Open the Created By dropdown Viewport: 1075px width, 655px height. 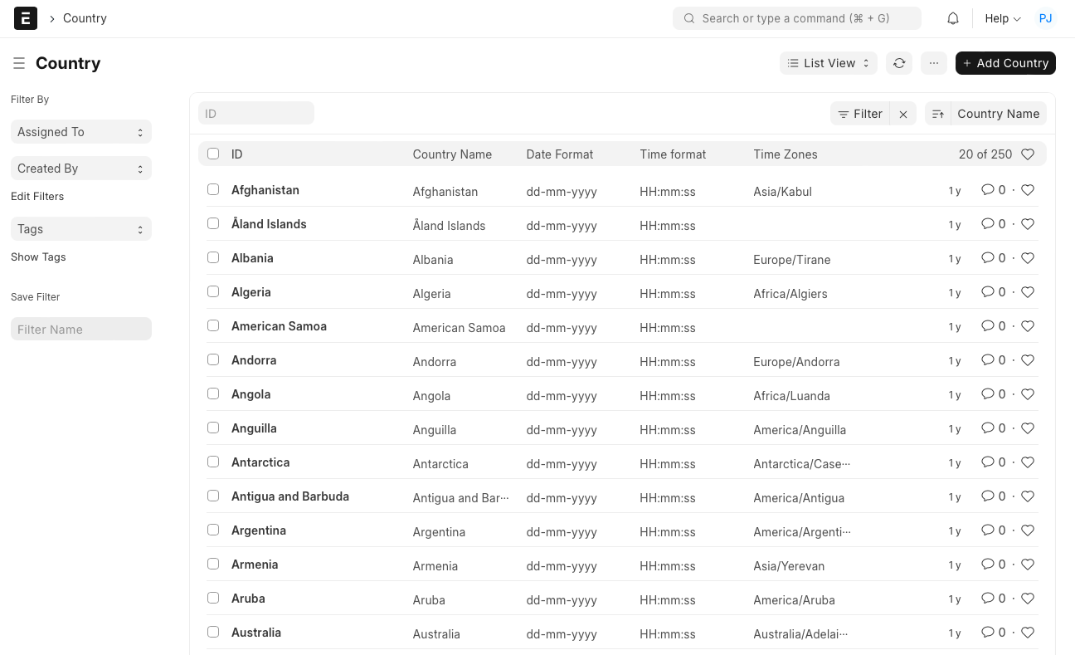[80, 168]
